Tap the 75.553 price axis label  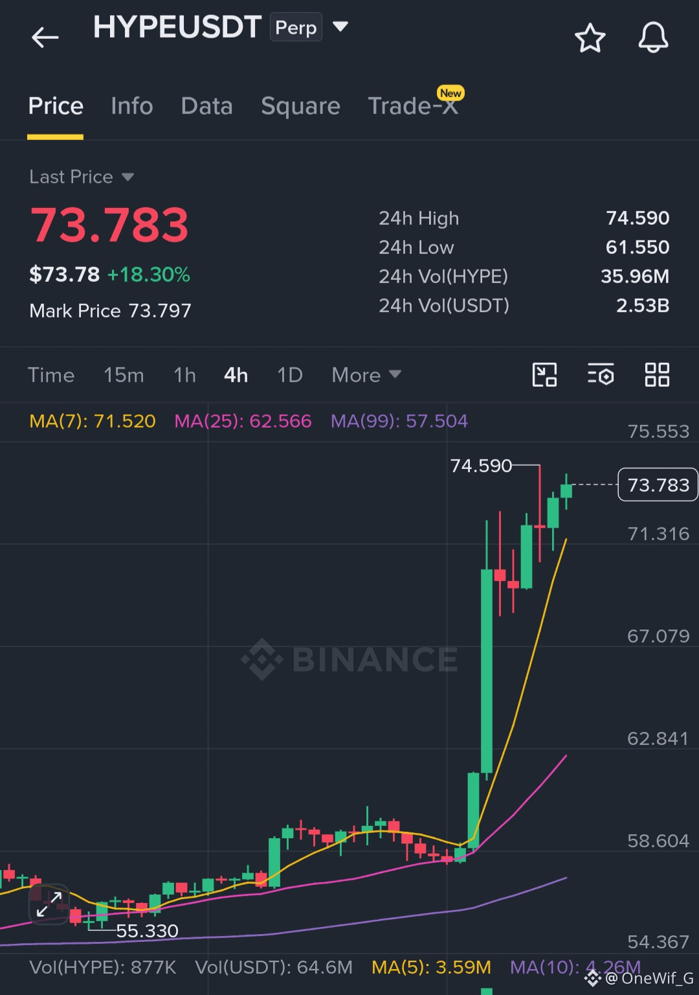tap(658, 431)
